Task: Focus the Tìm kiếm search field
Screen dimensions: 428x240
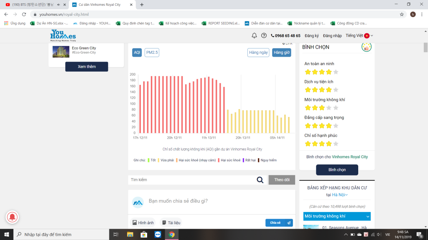Action: coord(192,180)
